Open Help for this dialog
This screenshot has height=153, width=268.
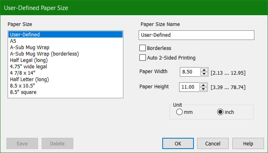point(248,143)
